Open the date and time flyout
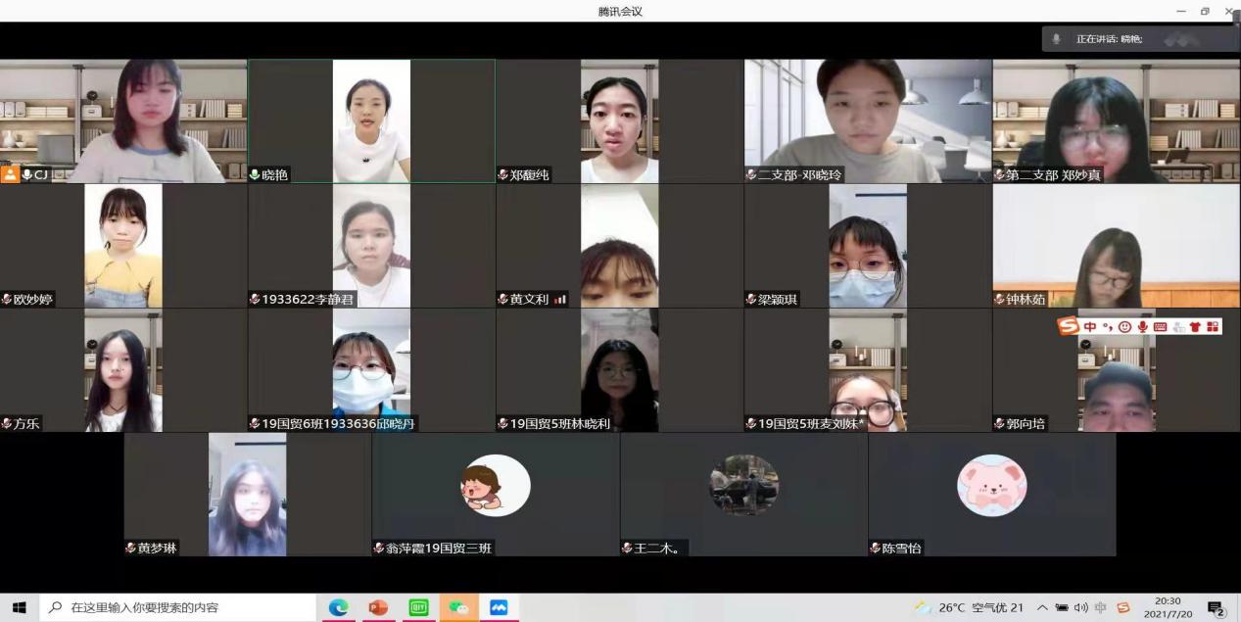This screenshot has width=1241, height=622. (x=1168, y=607)
